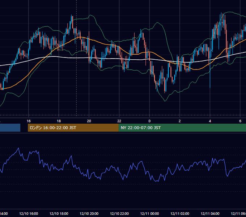Click the 12/10 18:00 label on the bottom axis
246x217 pixels.
pyautogui.click(x=59, y=213)
